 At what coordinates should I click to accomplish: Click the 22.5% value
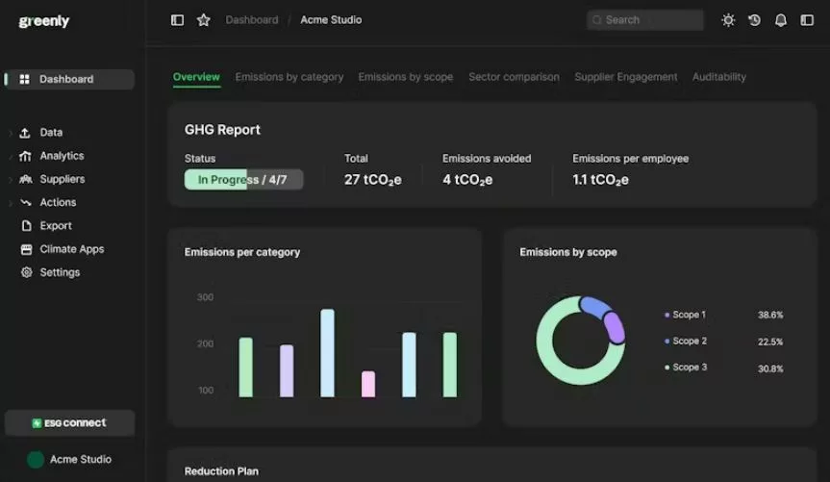tap(770, 342)
